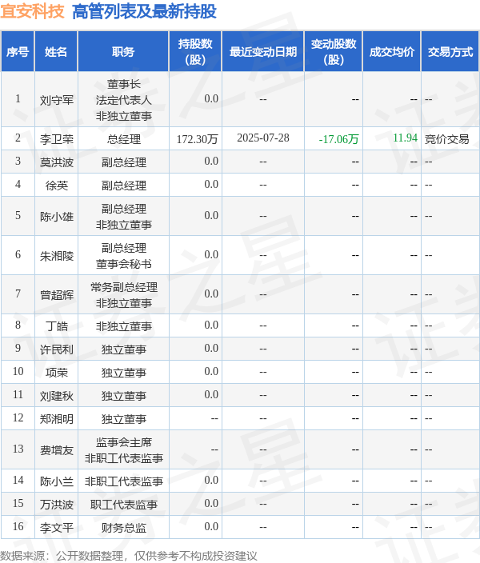Viewport: 480px width, 563px height.
Task: Select the 序号 column header
Action: [18, 52]
